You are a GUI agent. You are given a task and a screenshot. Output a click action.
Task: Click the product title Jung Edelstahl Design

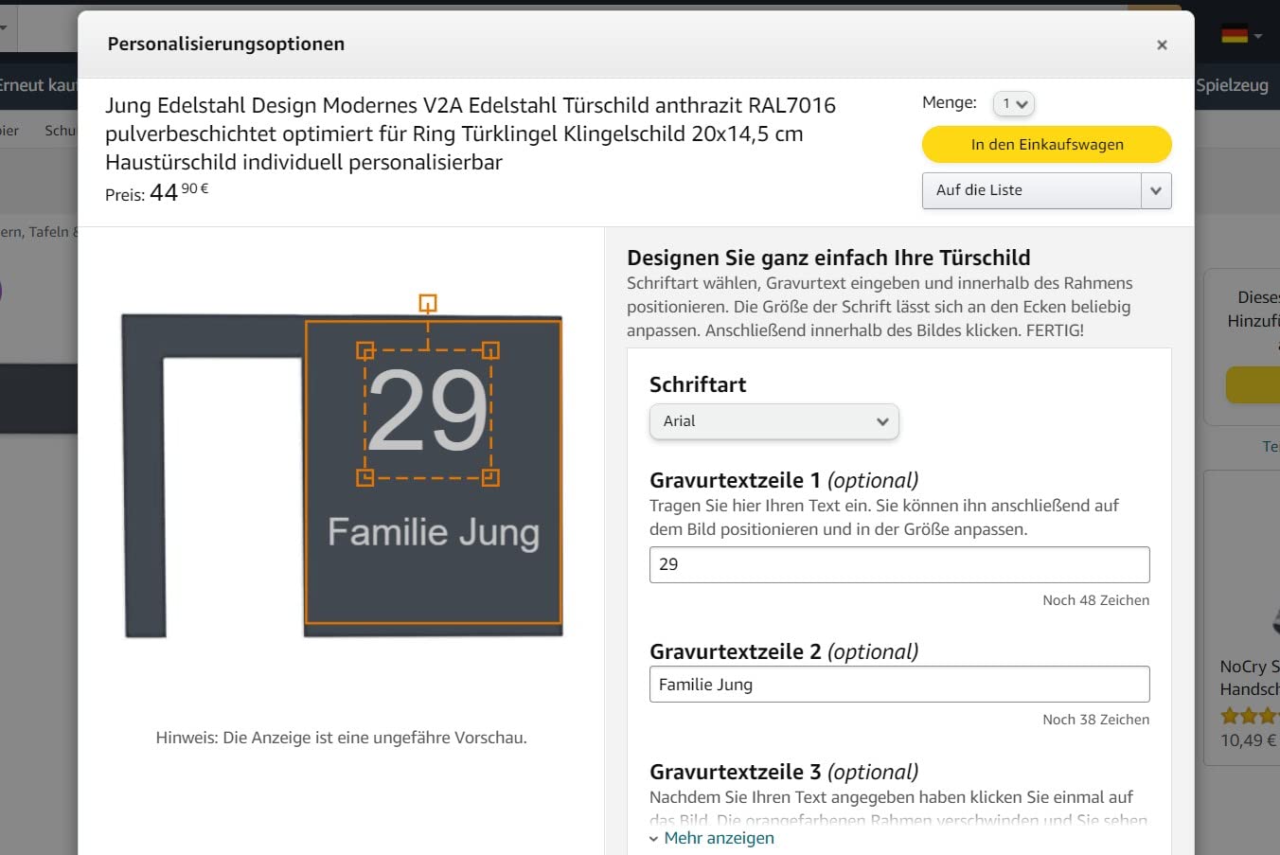(471, 134)
